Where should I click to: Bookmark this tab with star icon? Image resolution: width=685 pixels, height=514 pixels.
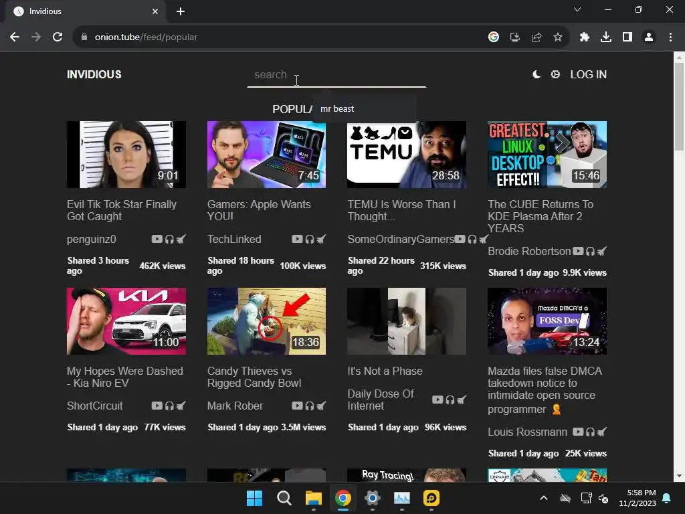(558, 37)
